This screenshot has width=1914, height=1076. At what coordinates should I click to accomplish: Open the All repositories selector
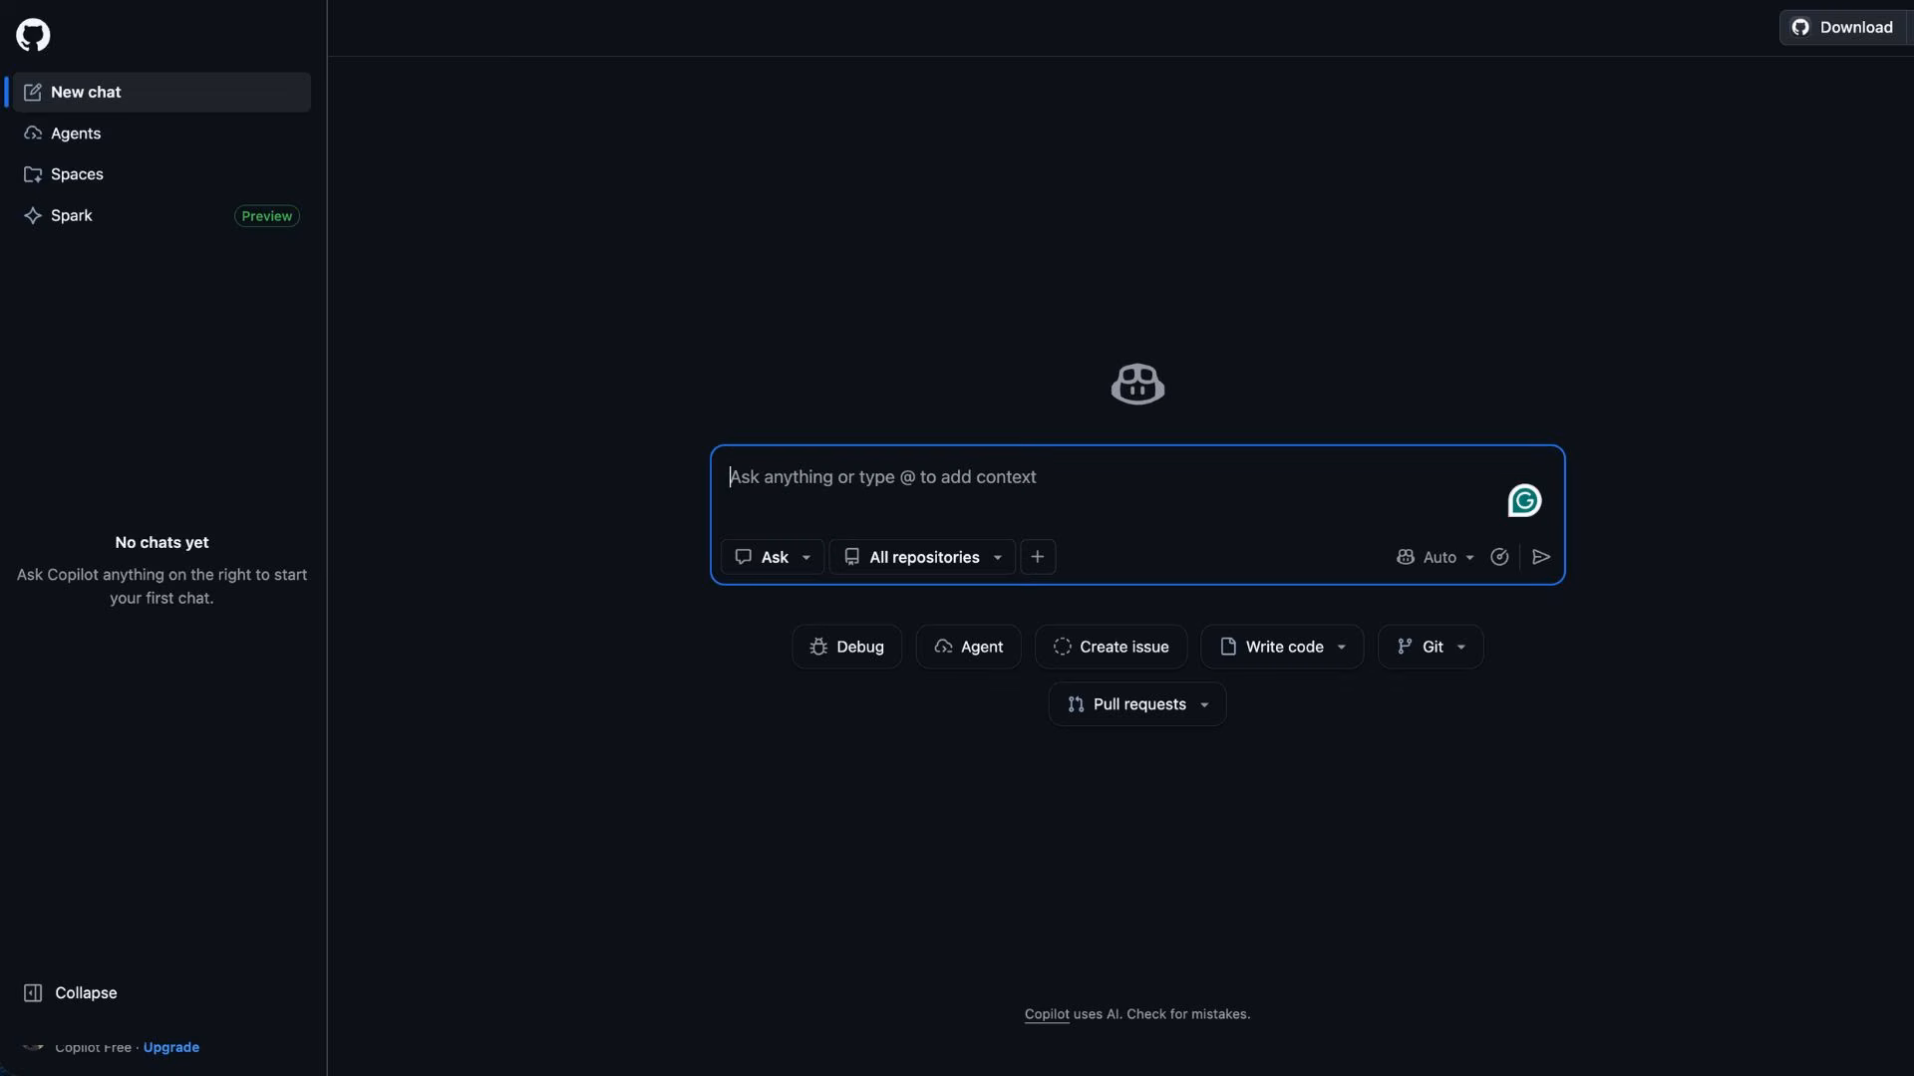(x=922, y=557)
